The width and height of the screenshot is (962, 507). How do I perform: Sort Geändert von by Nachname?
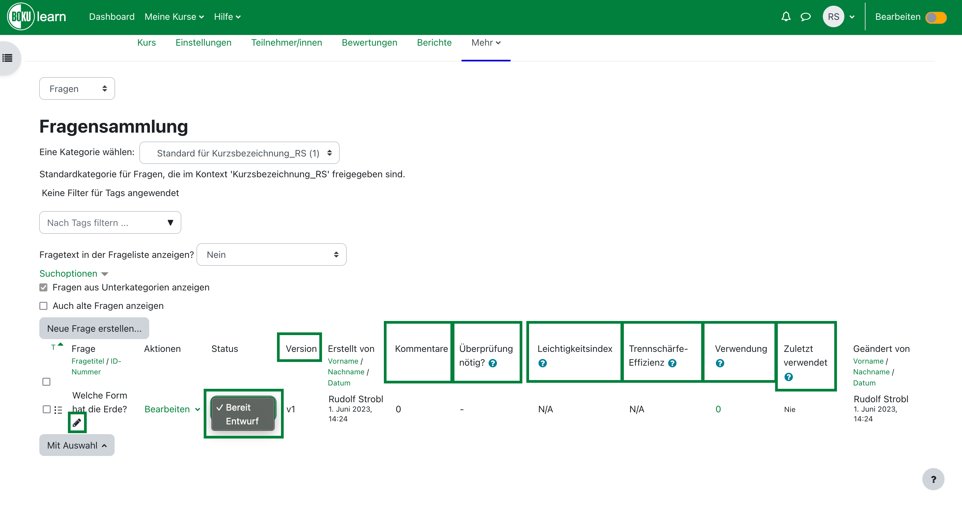871,372
